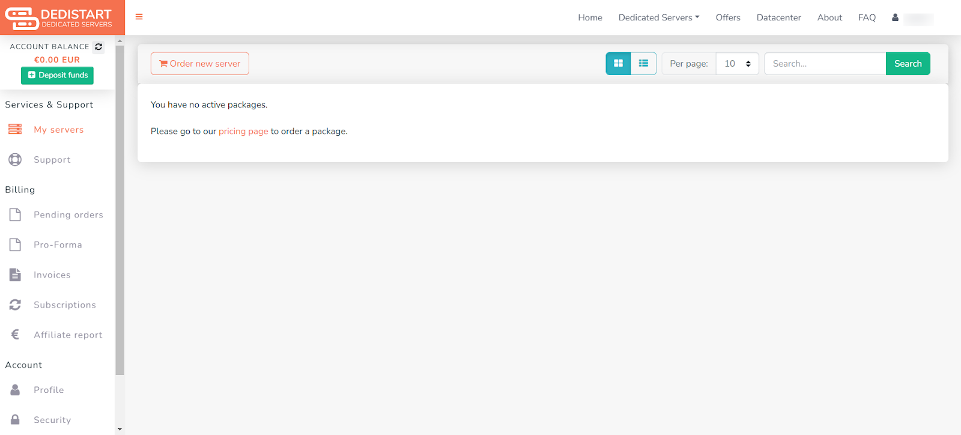This screenshot has height=435, width=961.
Task: Click the My servers rack icon
Action: pos(15,129)
